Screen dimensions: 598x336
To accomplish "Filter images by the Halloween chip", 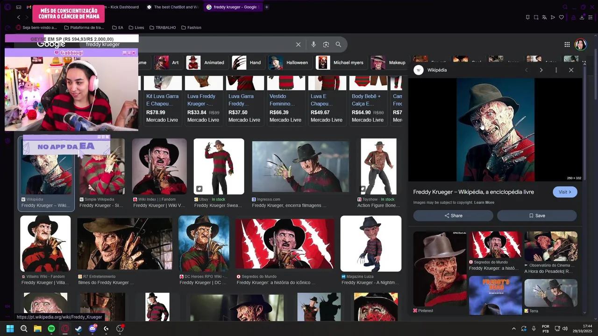I will [289, 63].
